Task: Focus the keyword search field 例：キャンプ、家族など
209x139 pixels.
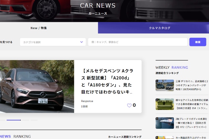Action: (x=137, y=42)
